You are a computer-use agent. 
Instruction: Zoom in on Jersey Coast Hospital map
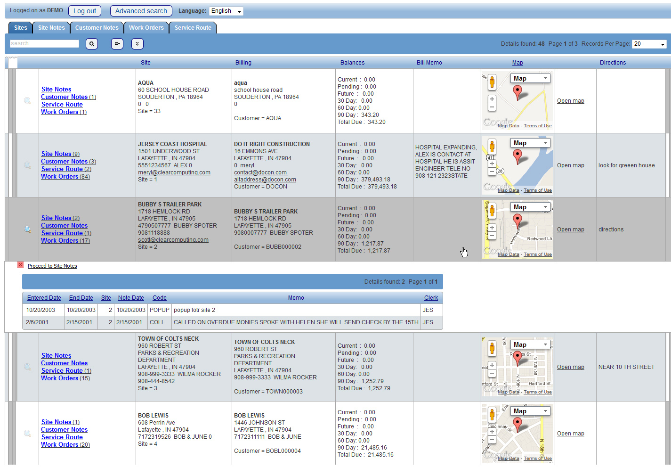(492, 164)
